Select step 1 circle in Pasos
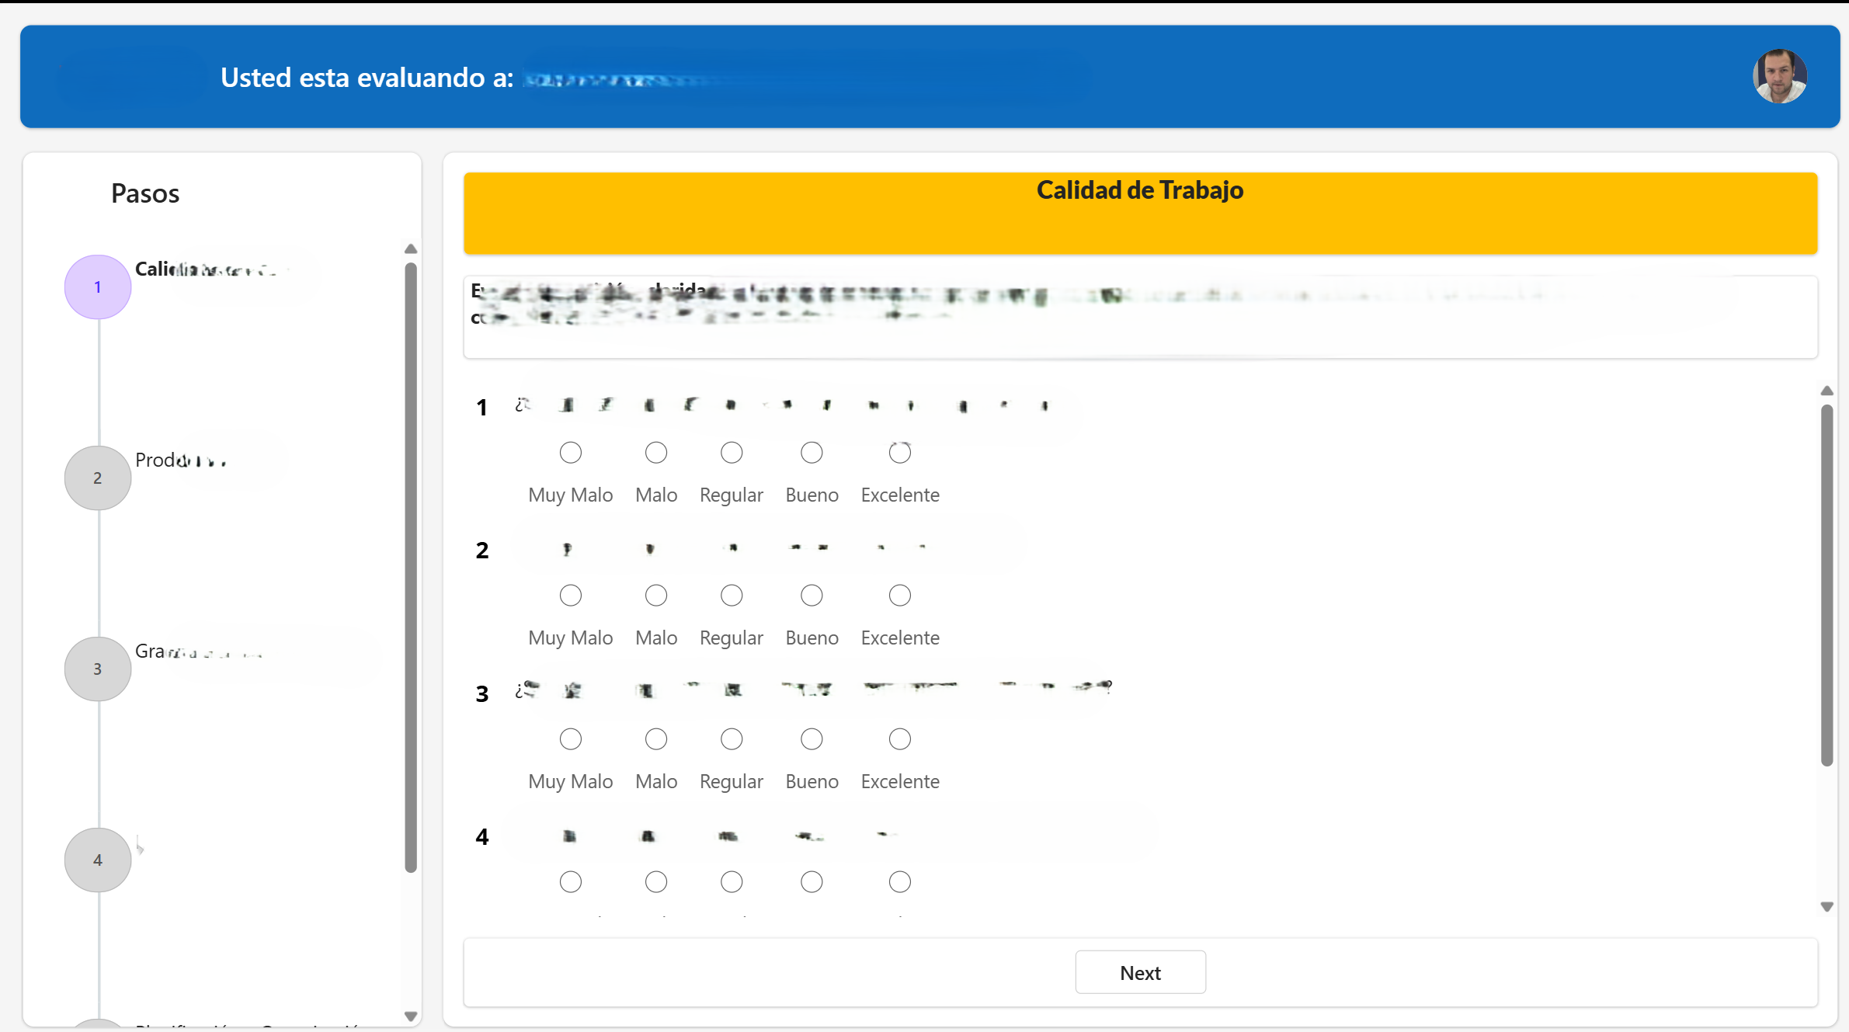 [98, 287]
